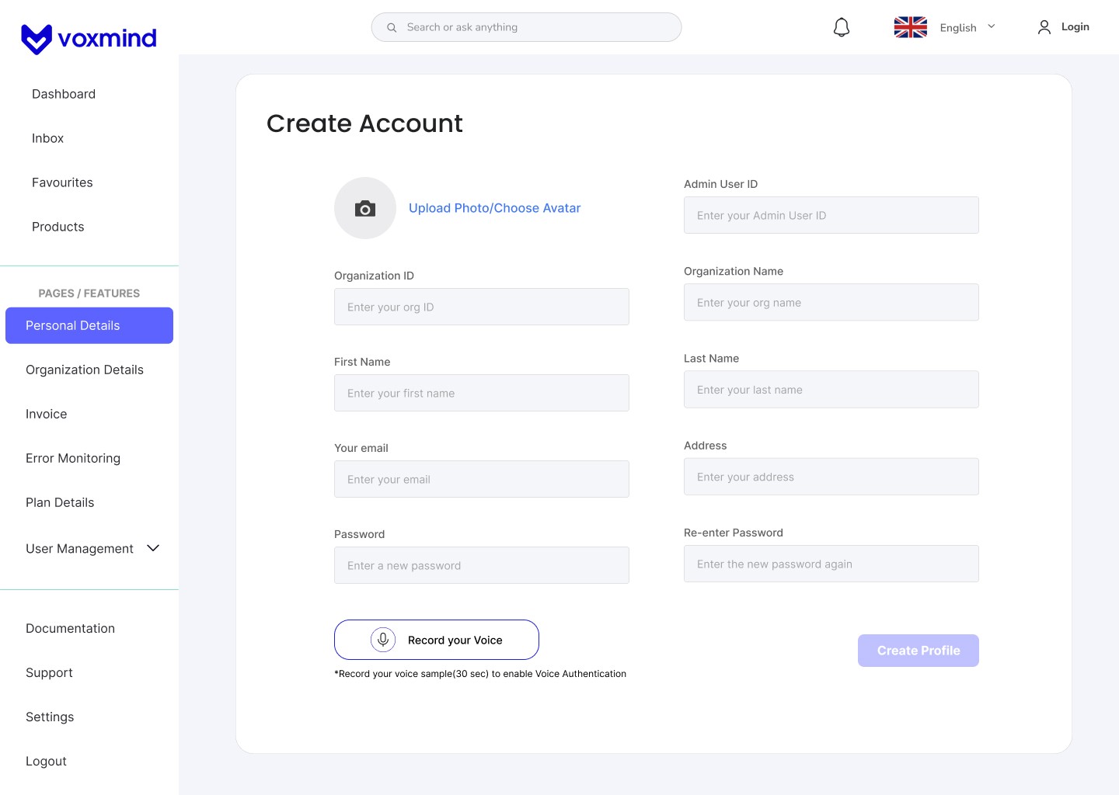Click the camera photo upload icon
Screen dimensions: 1119x795
(365, 208)
